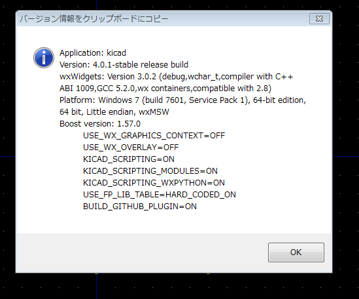Click the 'Platform: Windows 7' line
This screenshot has width=359, height=299.
(x=182, y=100)
